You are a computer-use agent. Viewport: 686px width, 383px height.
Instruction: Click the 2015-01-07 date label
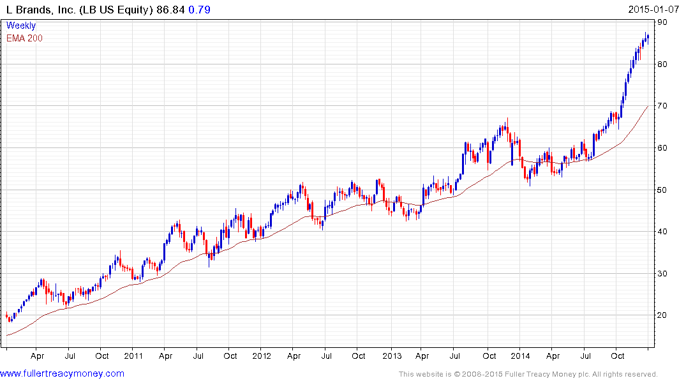click(x=653, y=10)
